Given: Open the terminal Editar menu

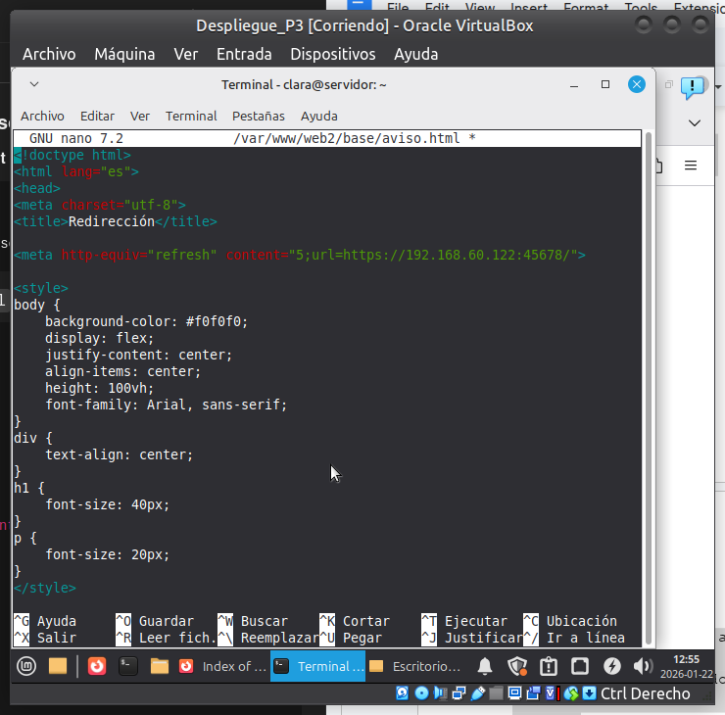Looking at the screenshot, I should 97,116.
